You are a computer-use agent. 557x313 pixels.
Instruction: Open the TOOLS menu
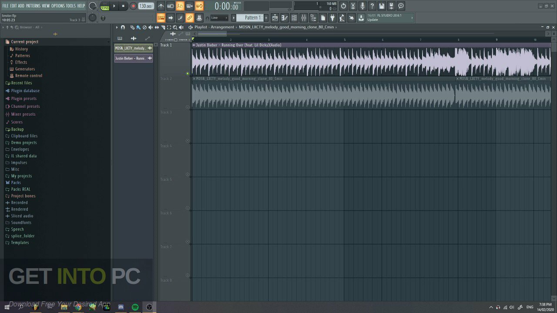(x=70, y=6)
